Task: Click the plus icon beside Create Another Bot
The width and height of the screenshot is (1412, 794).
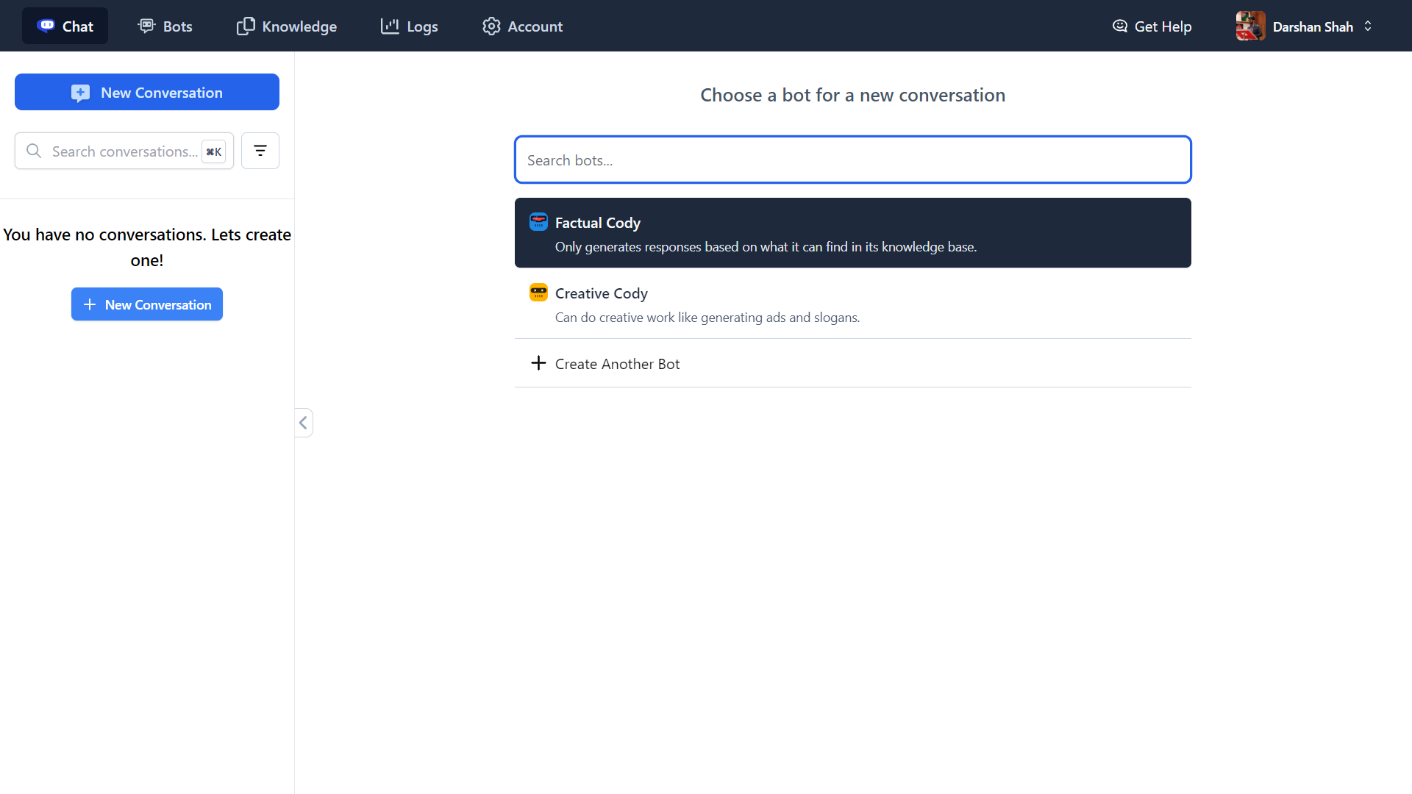Action: pos(538,363)
